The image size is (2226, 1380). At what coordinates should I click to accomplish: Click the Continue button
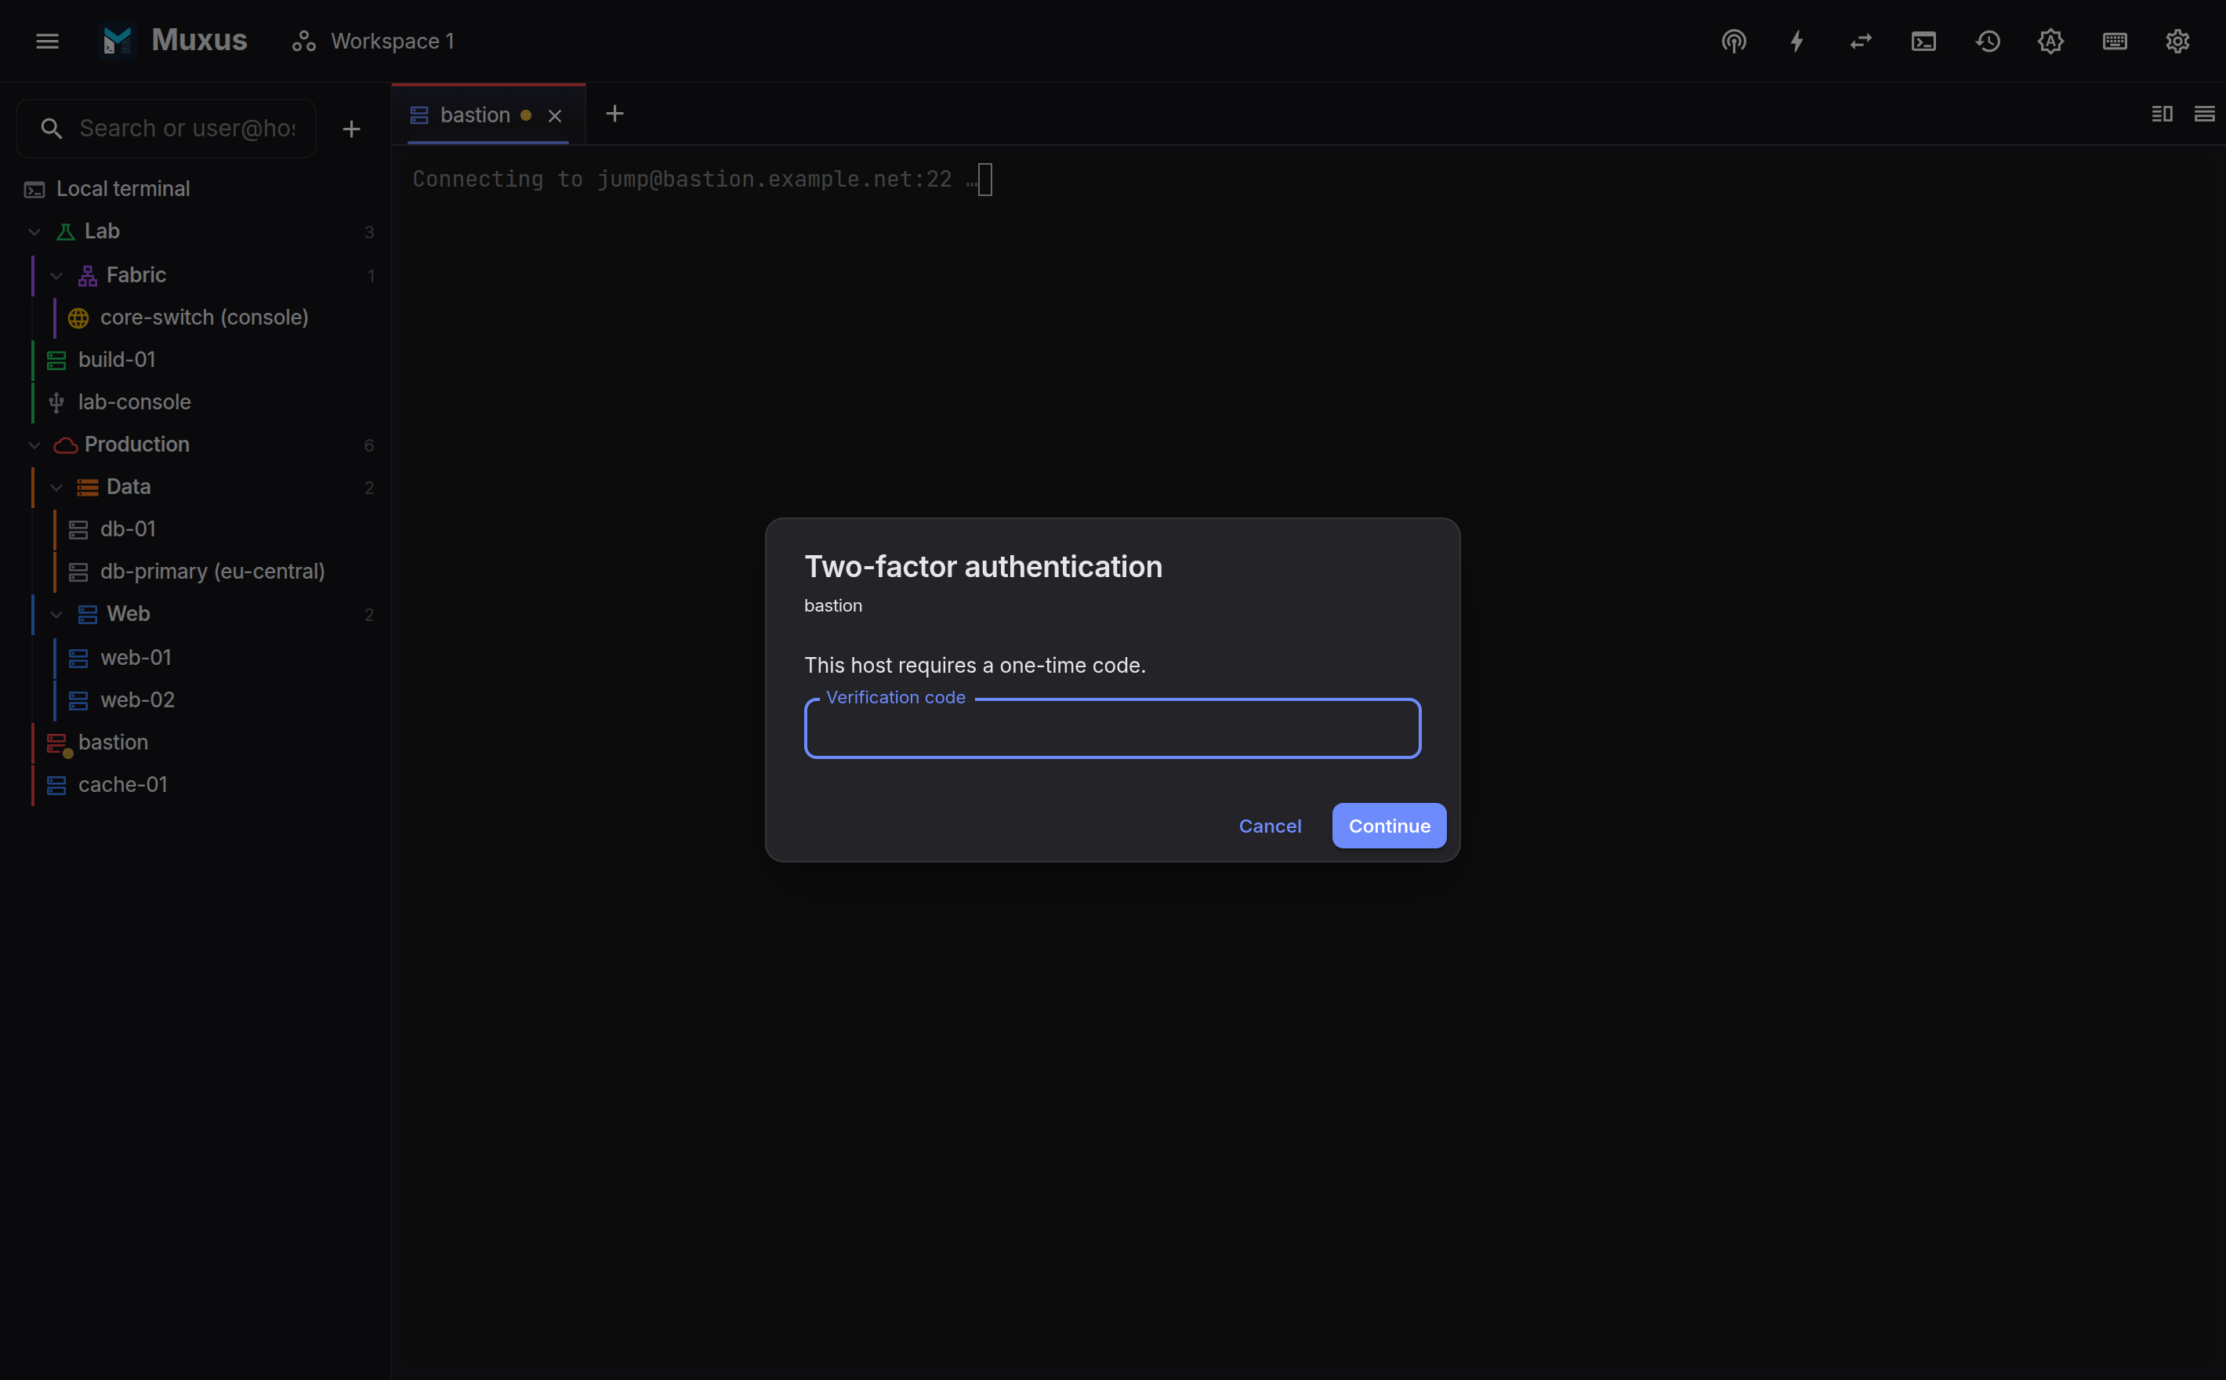tap(1389, 826)
